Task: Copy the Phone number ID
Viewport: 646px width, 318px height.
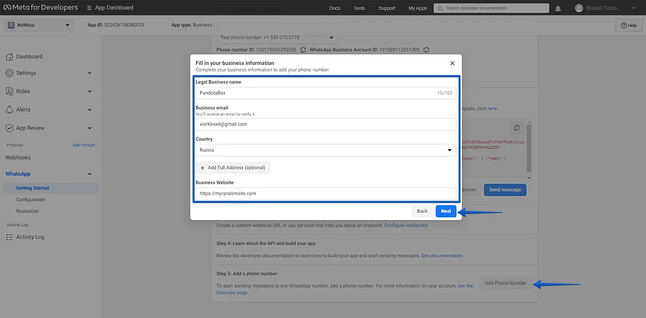Action: (303, 50)
